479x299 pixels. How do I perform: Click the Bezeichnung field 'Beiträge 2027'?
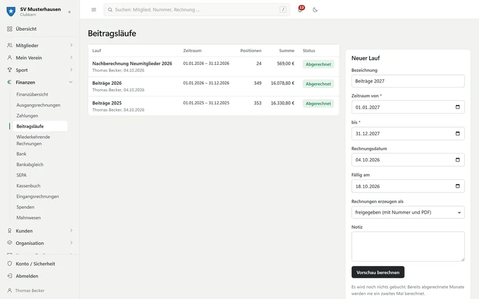pyautogui.click(x=408, y=81)
